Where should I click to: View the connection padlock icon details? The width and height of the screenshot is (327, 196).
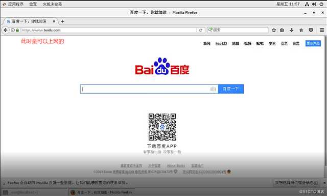point(17,30)
